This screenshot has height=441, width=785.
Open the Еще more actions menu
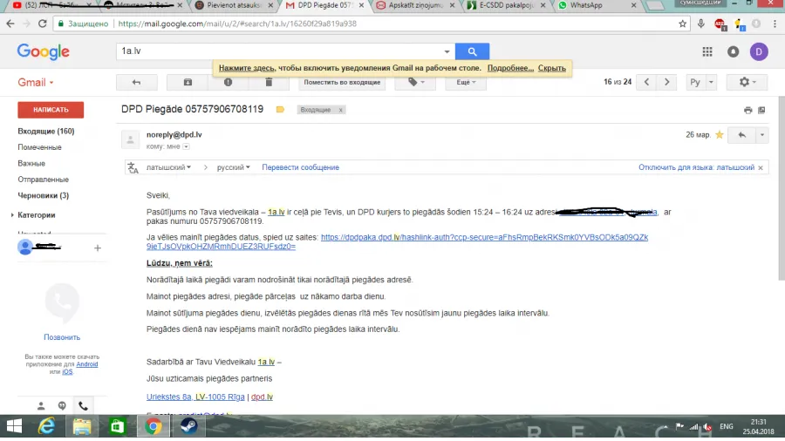(x=466, y=83)
